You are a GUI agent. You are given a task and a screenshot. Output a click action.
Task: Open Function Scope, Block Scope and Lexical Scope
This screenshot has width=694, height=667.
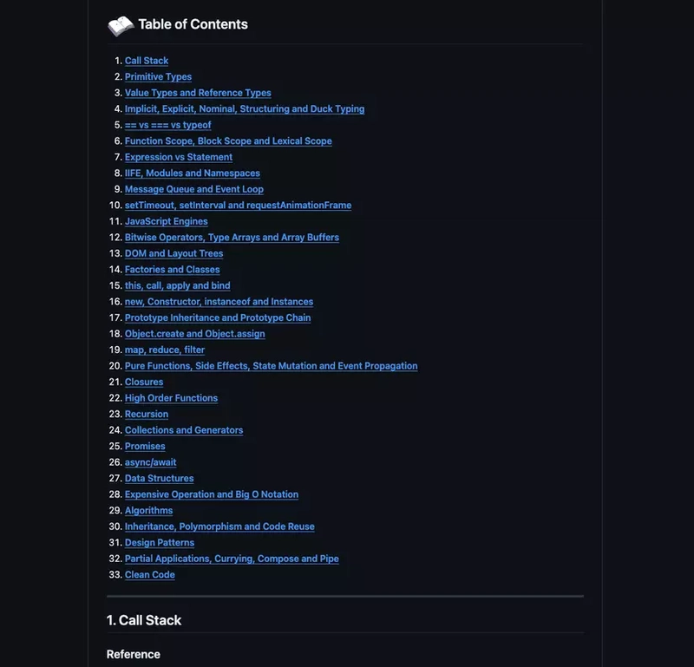click(228, 141)
